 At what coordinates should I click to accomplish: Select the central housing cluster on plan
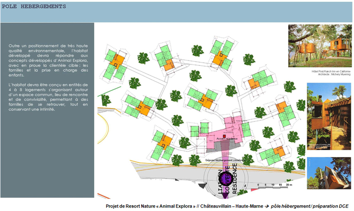coord(202,98)
